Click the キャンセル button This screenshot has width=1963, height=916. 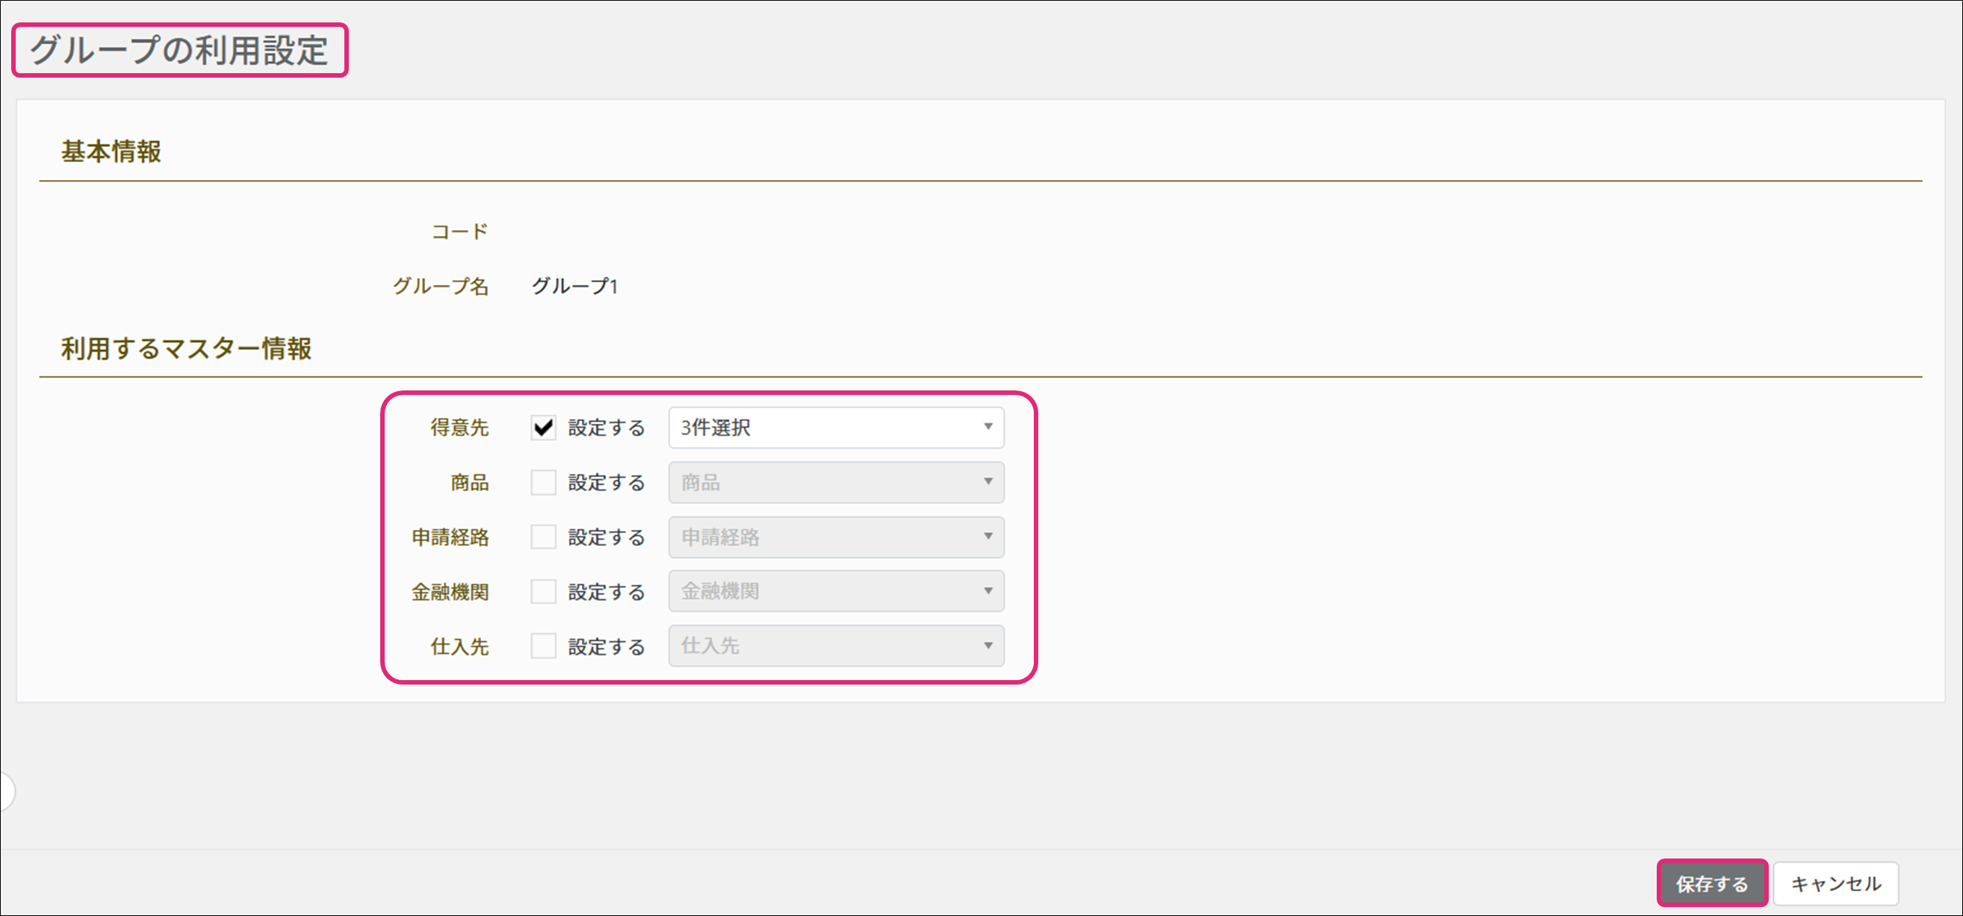coord(1836,884)
